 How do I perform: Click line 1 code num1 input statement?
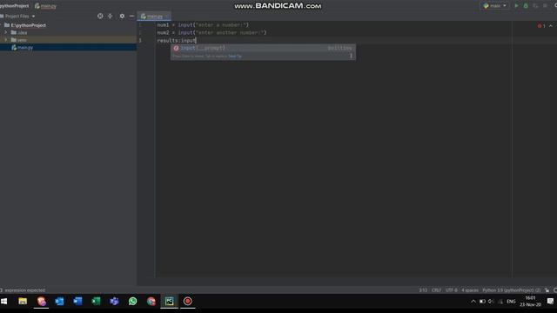tap(203, 25)
